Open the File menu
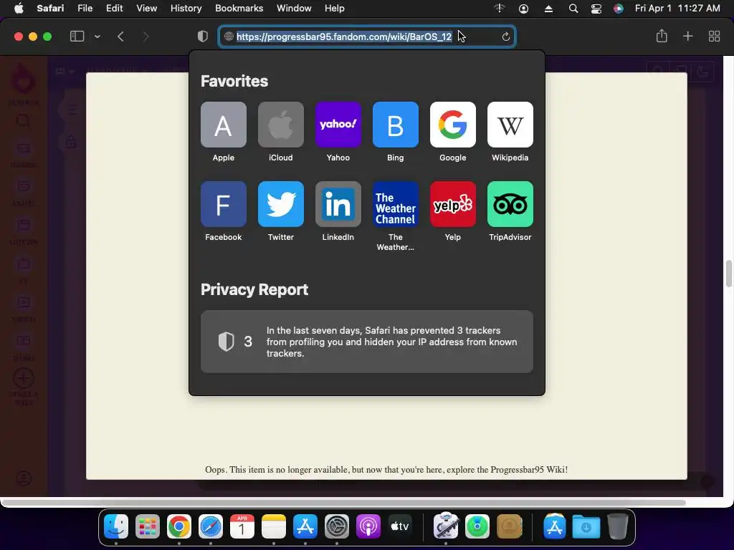The image size is (734, 550). click(x=85, y=8)
